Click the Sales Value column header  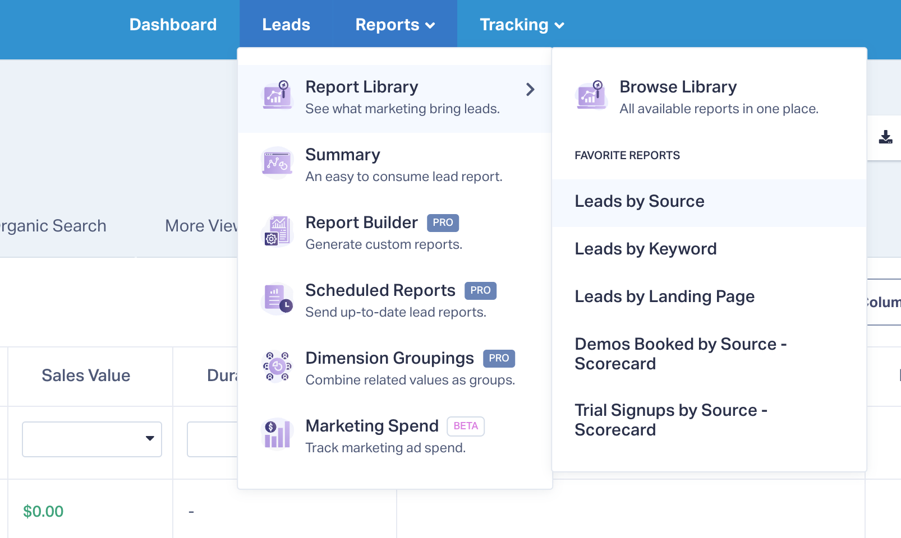(x=86, y=375)
